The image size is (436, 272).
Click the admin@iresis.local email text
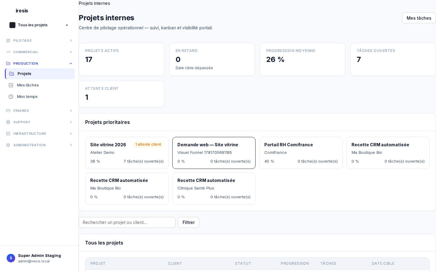tap(34, 261)
